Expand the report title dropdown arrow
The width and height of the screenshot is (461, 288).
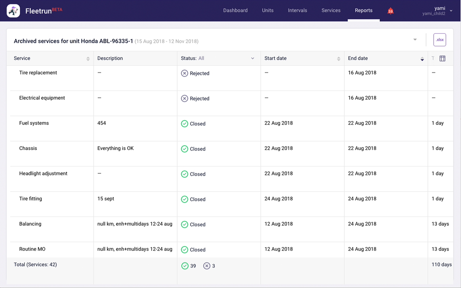[415, 40]
